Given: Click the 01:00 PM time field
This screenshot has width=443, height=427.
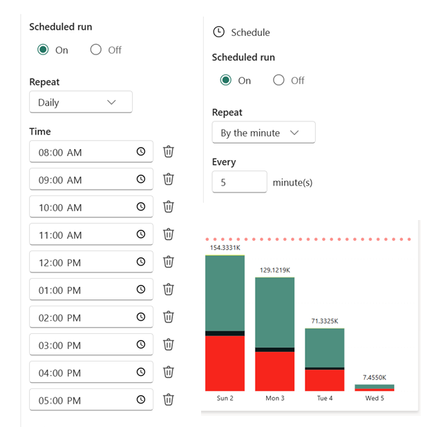Looking at the screenshot, I should (83, 290).
